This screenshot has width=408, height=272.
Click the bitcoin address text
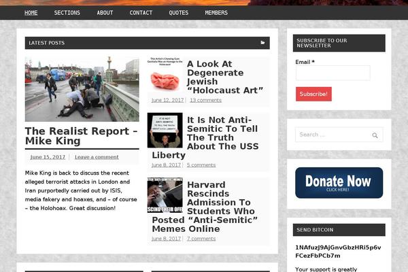click(338, 252)
